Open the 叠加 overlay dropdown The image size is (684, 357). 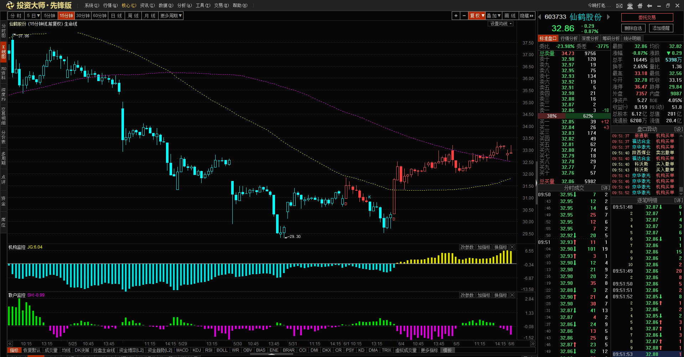494,16
